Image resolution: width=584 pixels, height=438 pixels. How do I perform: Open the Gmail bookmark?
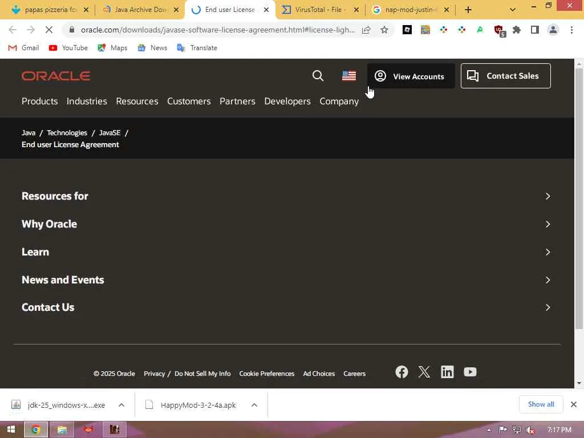(x=23, y=48)
